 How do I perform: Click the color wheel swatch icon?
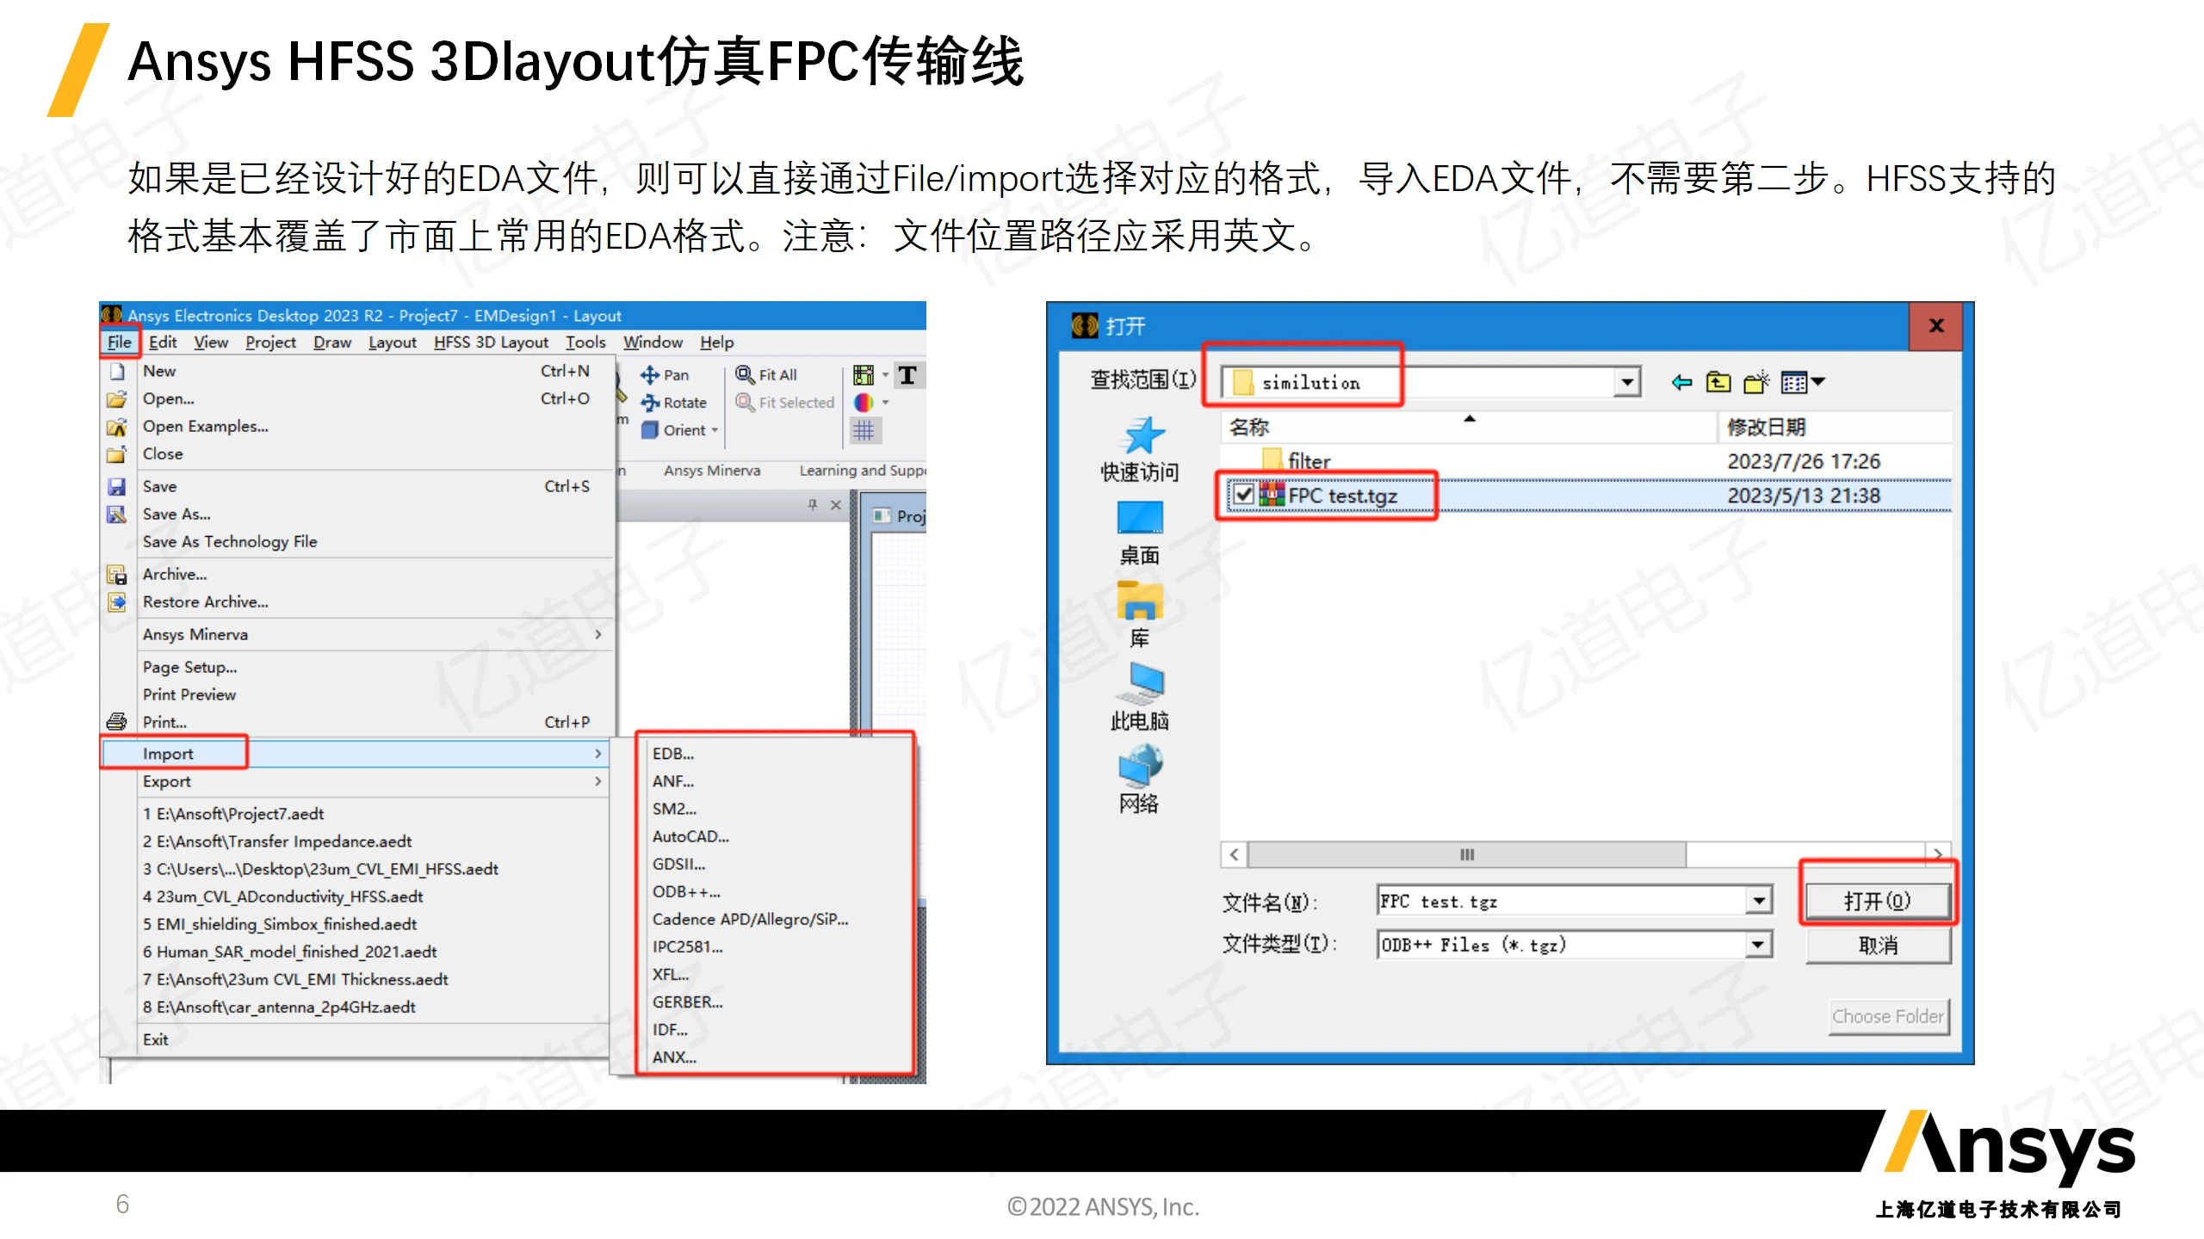pos(863,403)
